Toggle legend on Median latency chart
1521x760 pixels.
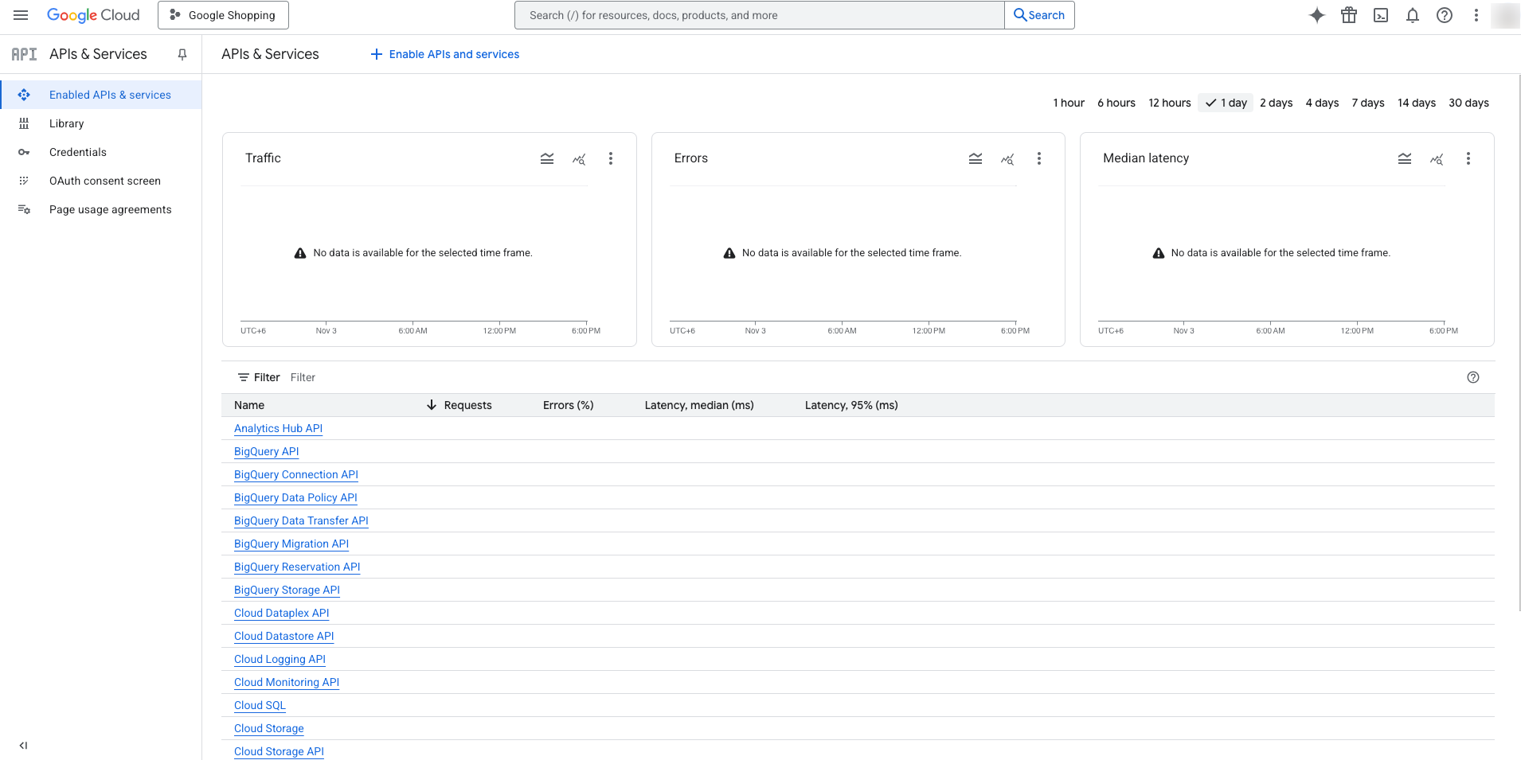click(x=1405, y=158)
